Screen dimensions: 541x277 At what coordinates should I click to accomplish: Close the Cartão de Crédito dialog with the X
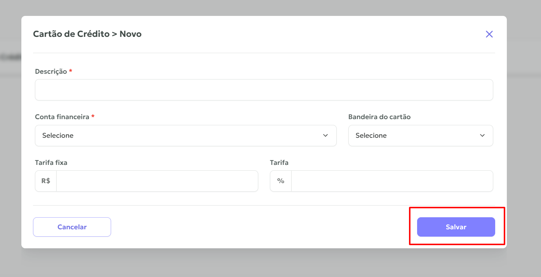(489, 34)
